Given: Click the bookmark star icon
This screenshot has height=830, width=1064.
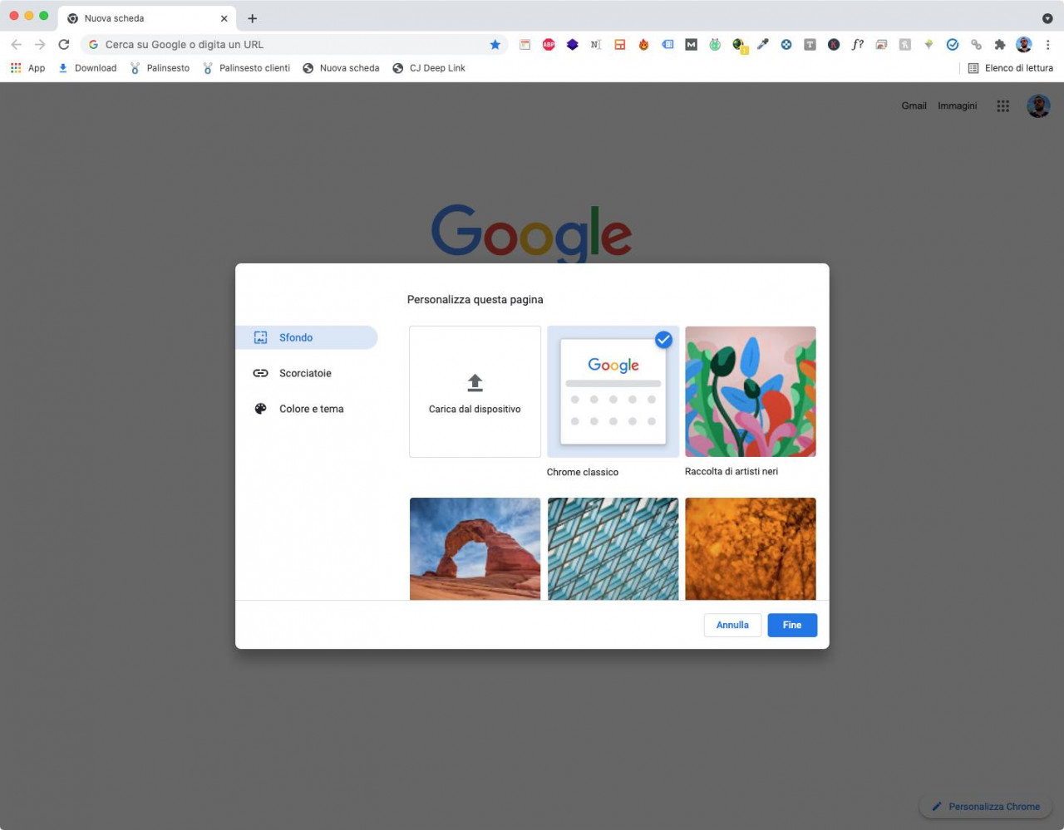Looking at the screenshot, I should click(495, 45).
